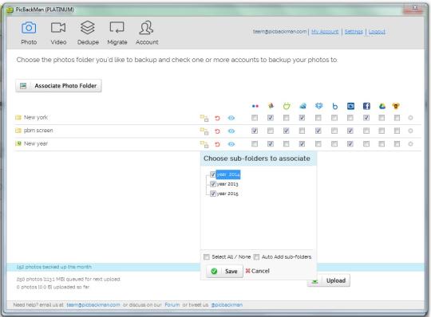This screenshot has height=317, width=431.
Task: Uncheck the year 2015 sub-folder checkbox
Action: coord(213,194)
